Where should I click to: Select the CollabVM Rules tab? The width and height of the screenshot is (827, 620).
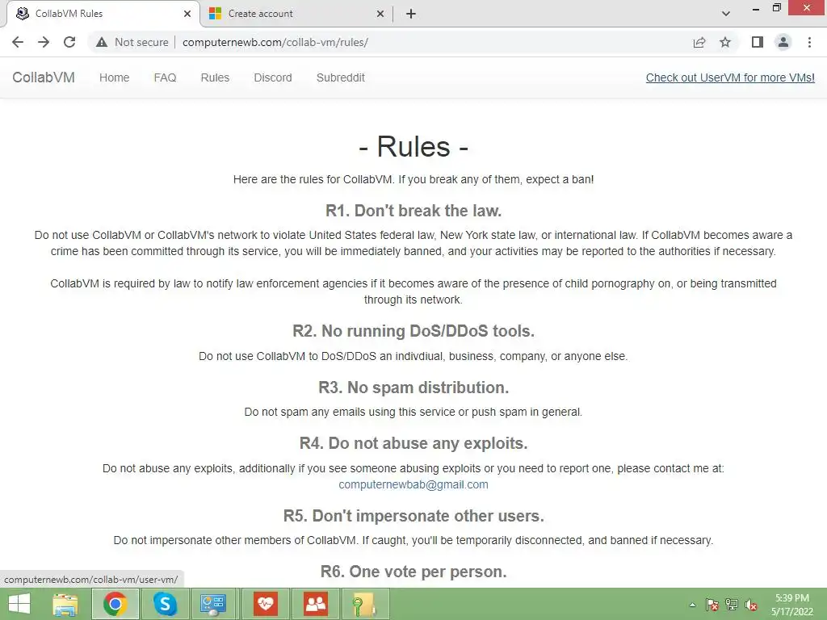pos(103,14)
